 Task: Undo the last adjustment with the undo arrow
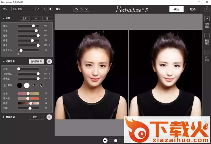[x=76, y=9]
